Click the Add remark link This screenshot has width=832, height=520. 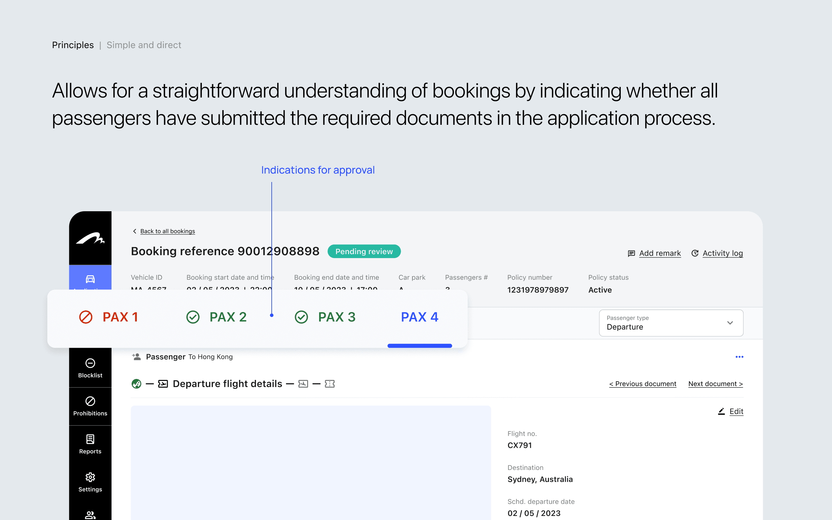point(659,253)
